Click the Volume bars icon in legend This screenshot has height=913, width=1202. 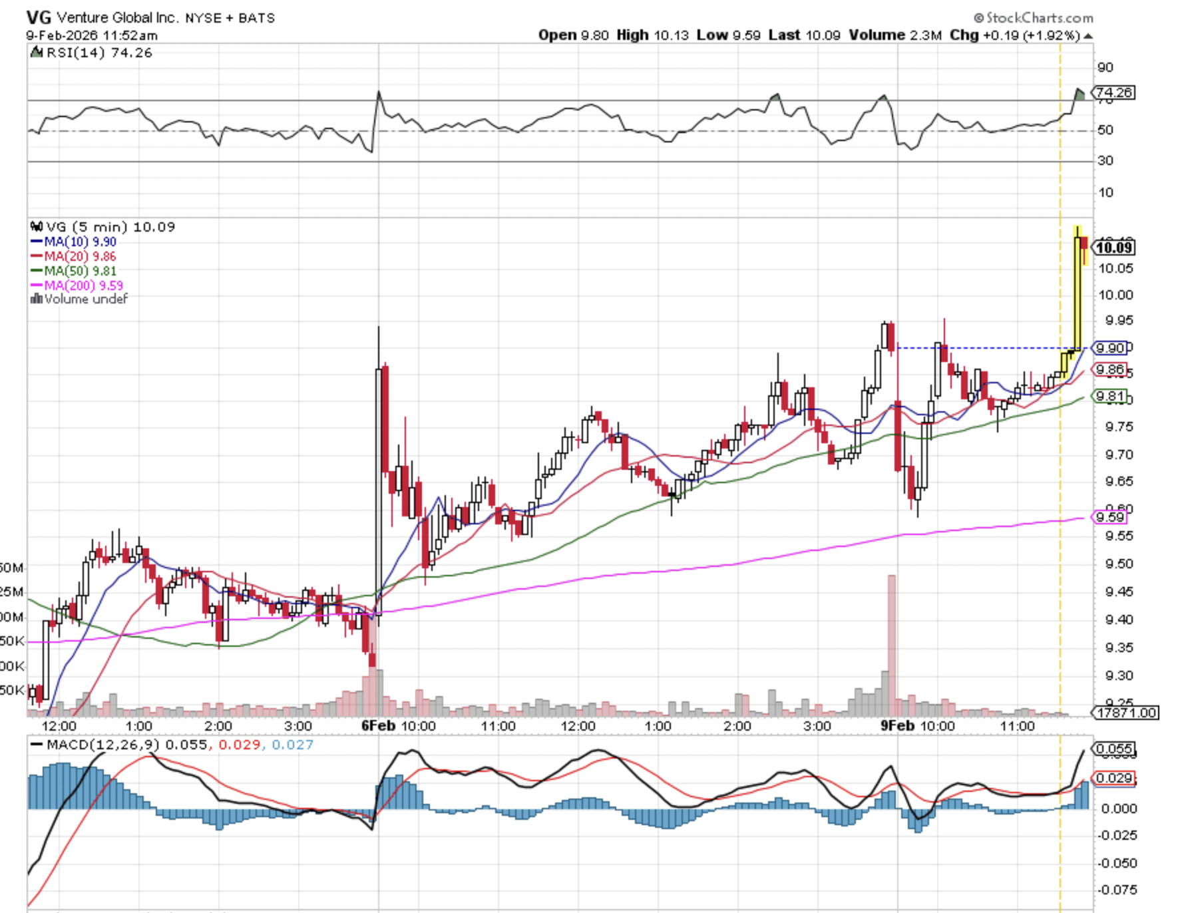[x=37, y=299]
